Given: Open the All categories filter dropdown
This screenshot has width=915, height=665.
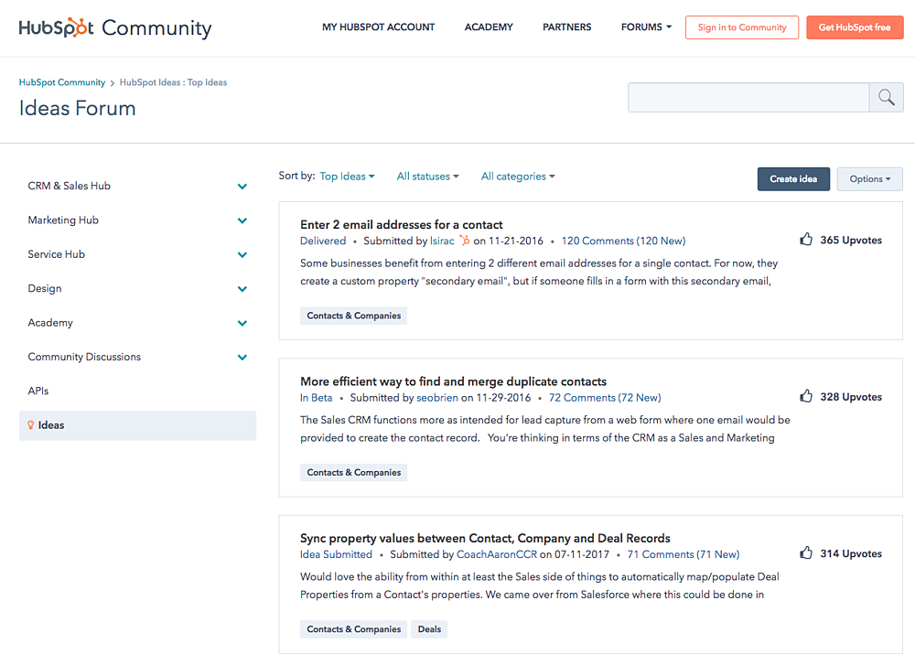Looking at the screenshot, I should (518, 177).
